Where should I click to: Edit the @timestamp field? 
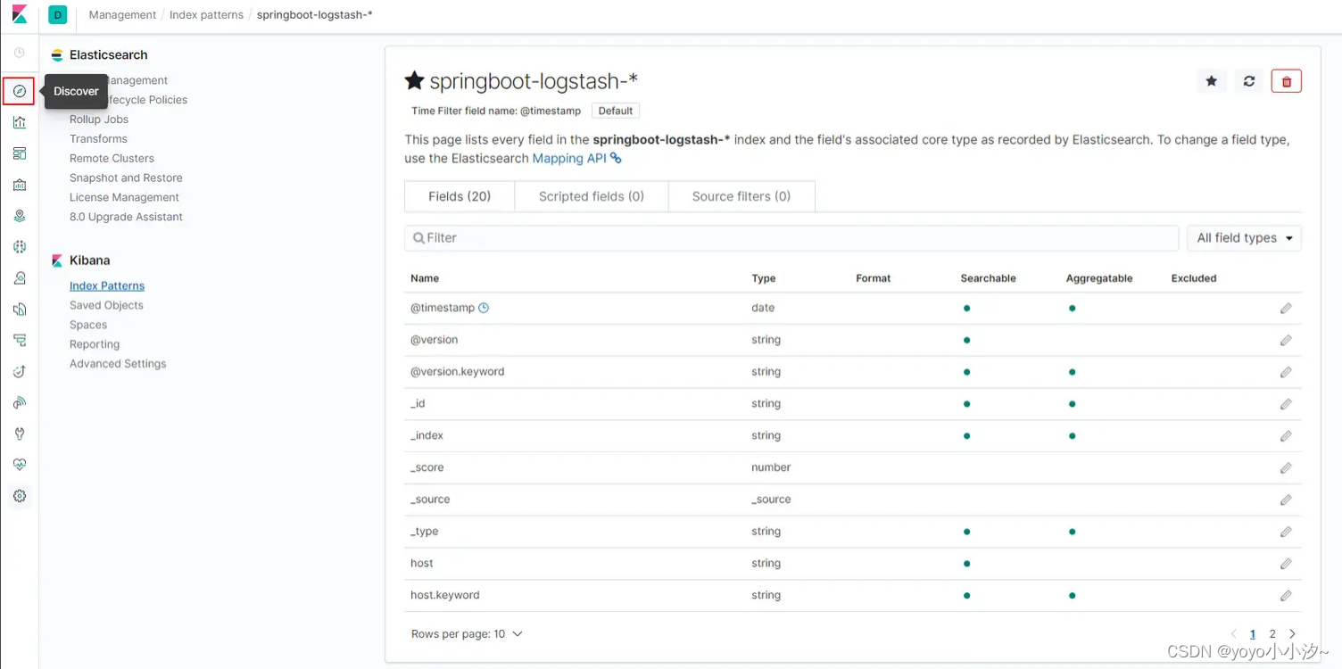[1286, 308]
